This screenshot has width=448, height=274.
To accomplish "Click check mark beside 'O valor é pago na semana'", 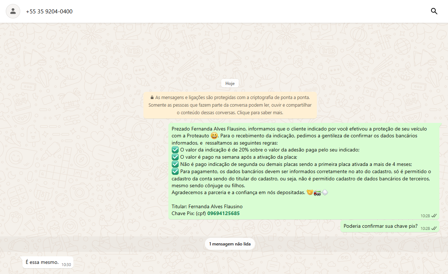I will (x=175, y=157).
